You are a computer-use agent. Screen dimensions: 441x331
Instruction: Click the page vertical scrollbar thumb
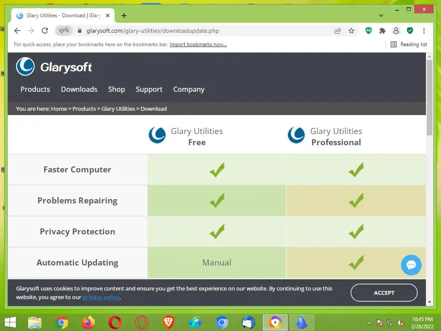429,98
